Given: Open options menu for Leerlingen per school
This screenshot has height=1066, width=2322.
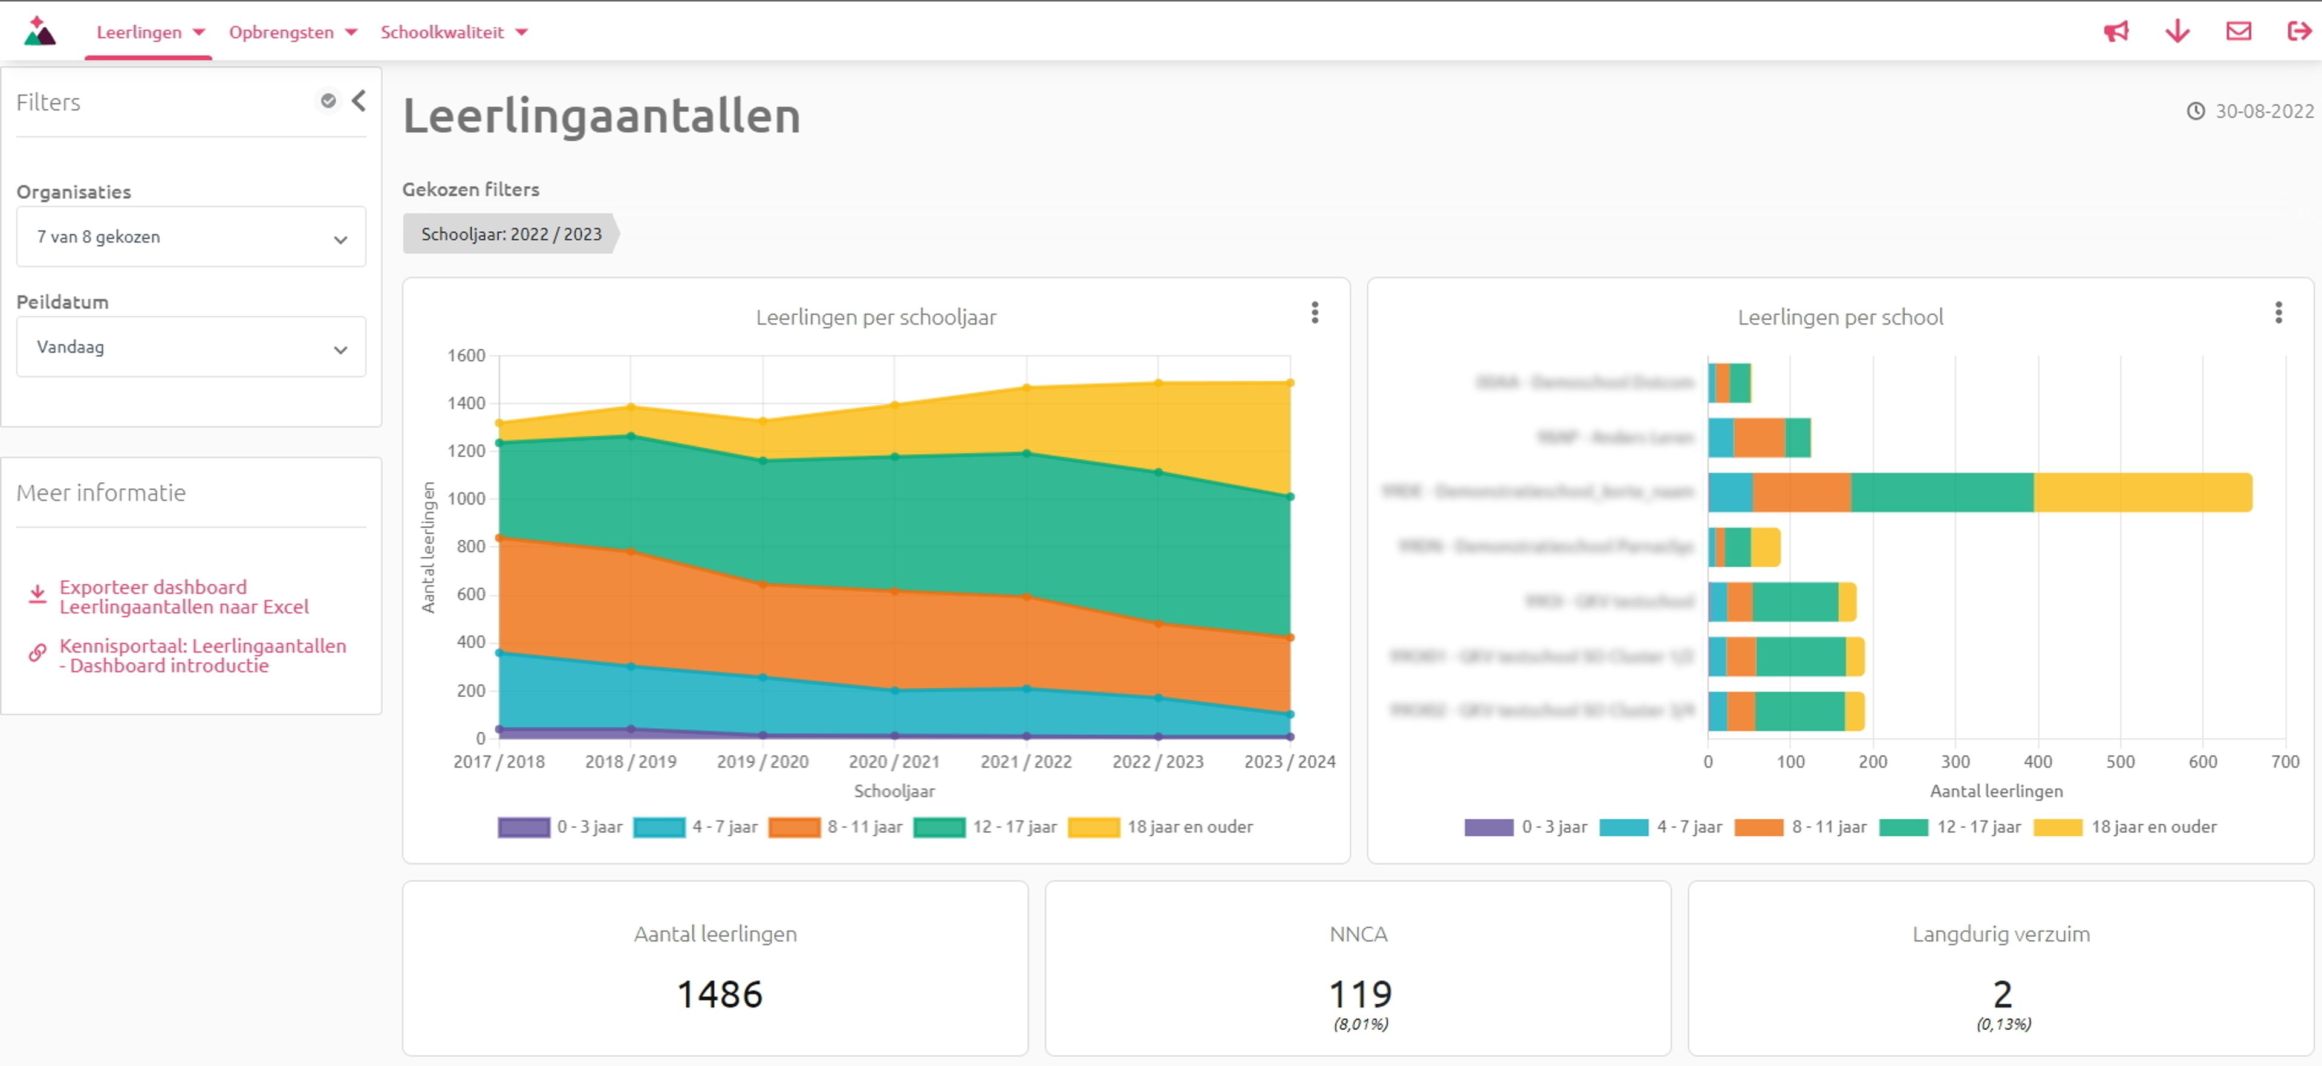Looking at the screenshot, I should coord(2278,312).
